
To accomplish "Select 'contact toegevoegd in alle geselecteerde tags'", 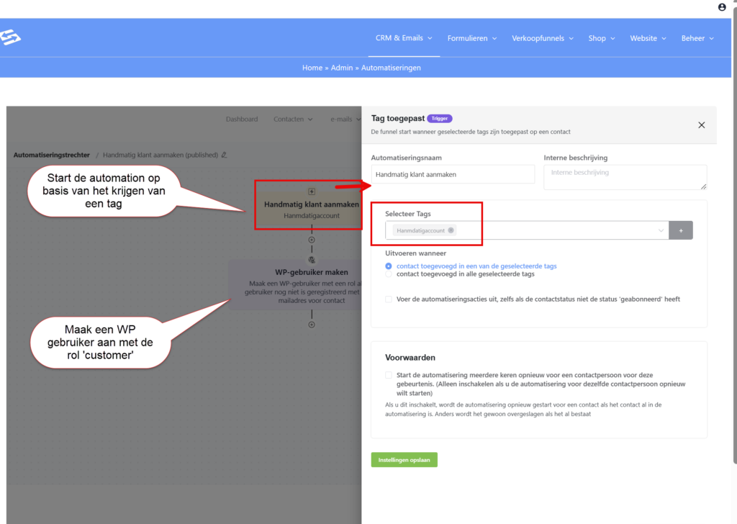I will [x=389, y=274].
